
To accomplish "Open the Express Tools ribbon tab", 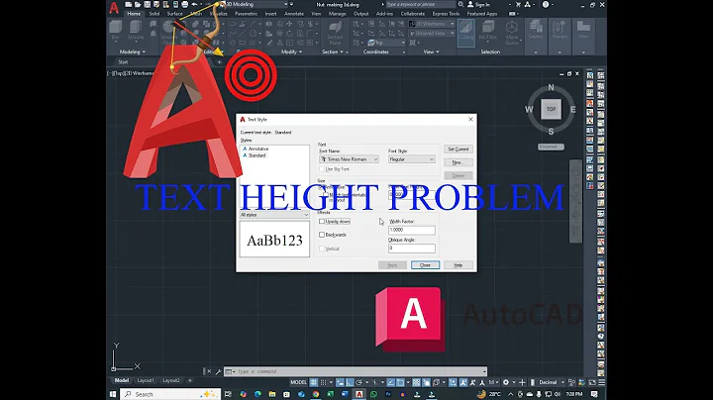I will [446, 14].
